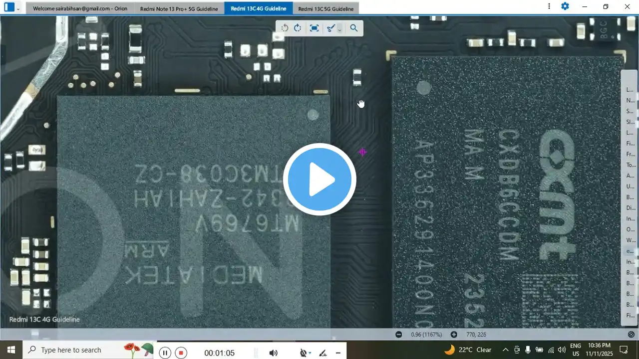This screenshot has height=359, width=639.
Task: Switch to the Welcome Orion tab
Action: 80,8
